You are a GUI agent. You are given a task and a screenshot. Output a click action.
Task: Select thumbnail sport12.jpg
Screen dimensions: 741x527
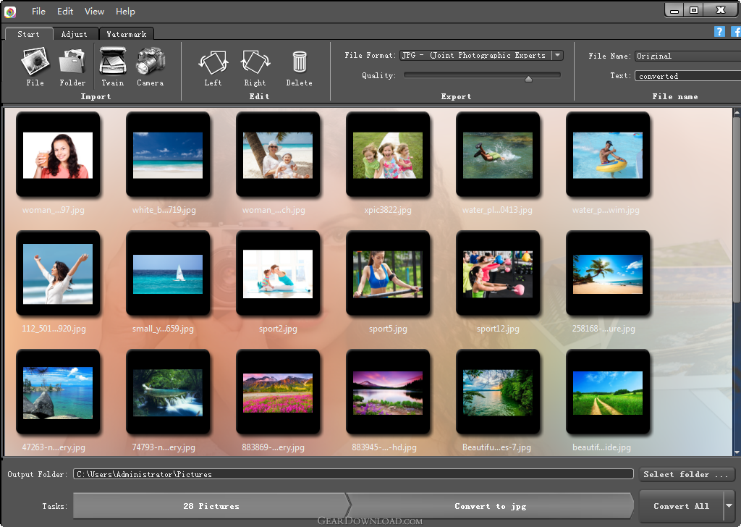[498, 274]
